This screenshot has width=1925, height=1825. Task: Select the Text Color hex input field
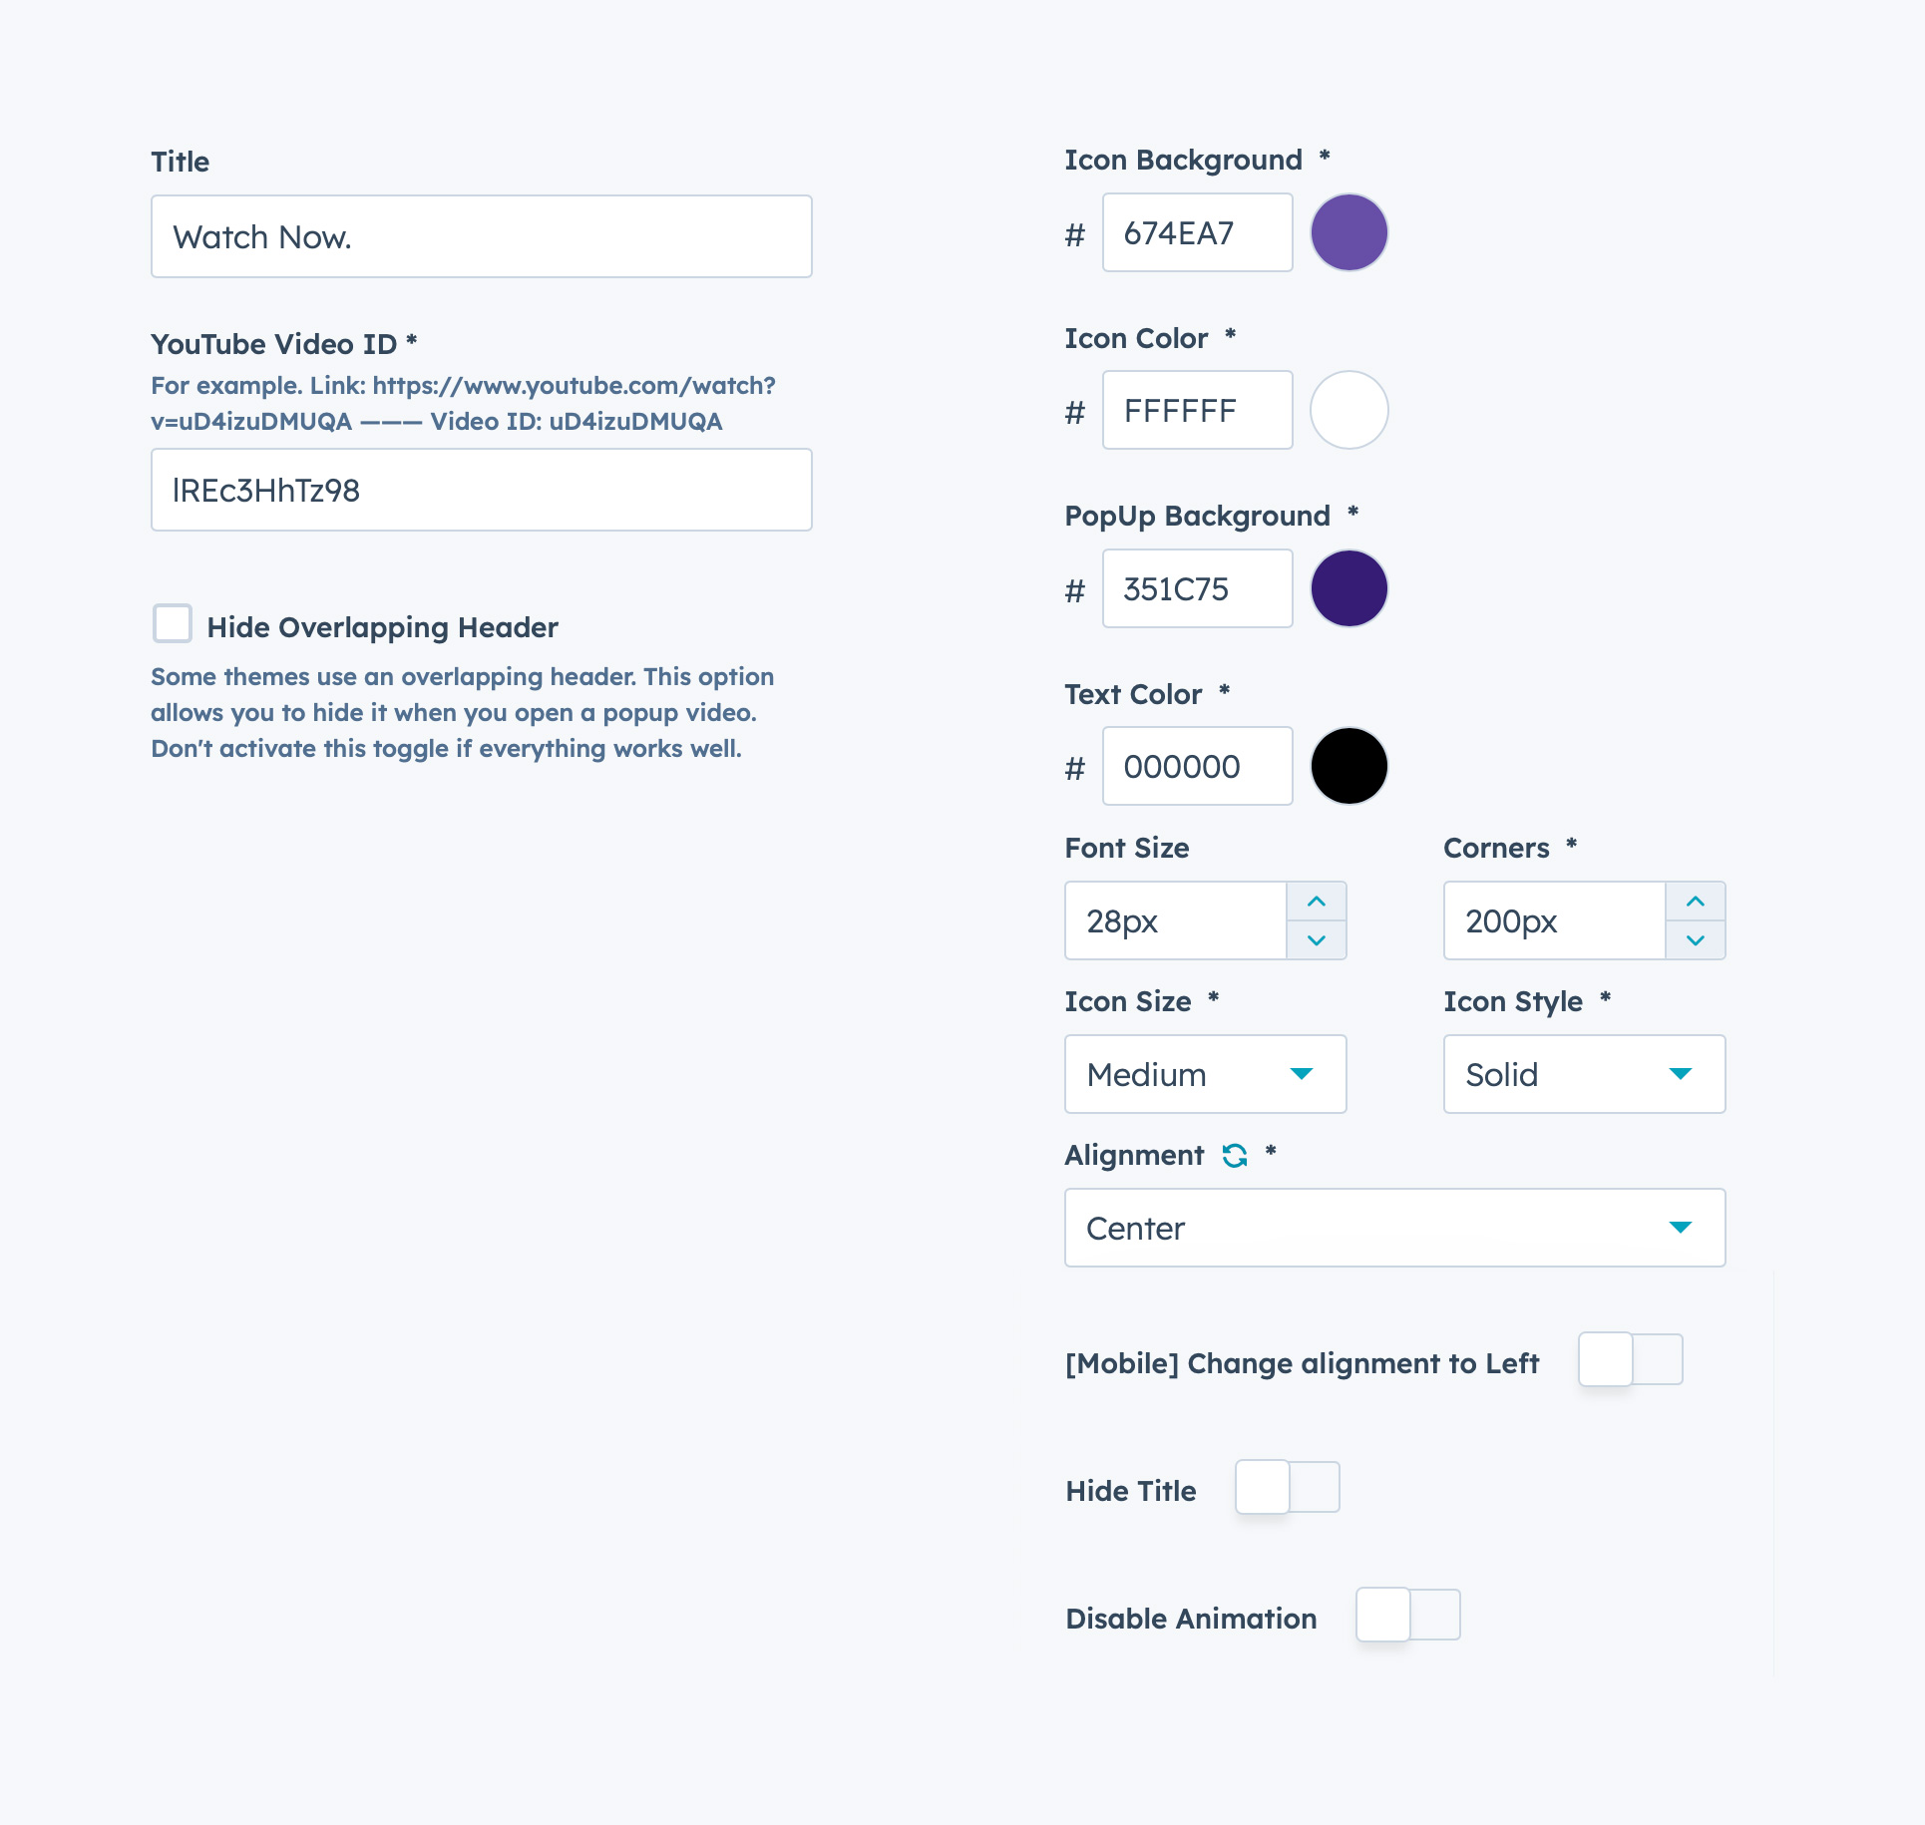pos(1197,766)
